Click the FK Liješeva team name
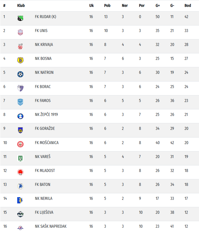 (x=44, y=212)
